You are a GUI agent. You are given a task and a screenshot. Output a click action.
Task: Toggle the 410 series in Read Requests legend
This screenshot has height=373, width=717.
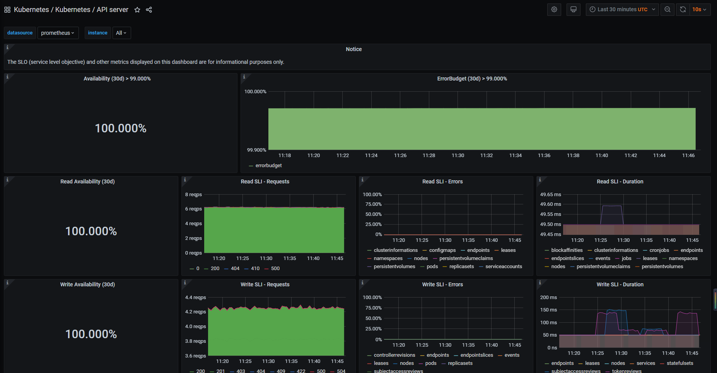click(x=255, y=269)
